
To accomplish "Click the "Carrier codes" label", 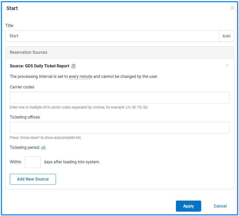I will point(22,87).
